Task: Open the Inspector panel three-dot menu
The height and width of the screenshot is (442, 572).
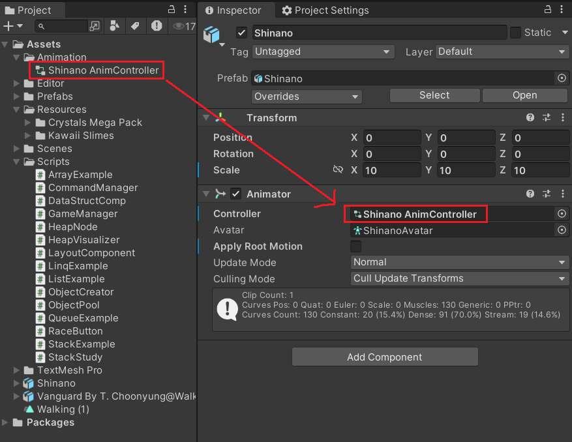Action: (562, 9)
